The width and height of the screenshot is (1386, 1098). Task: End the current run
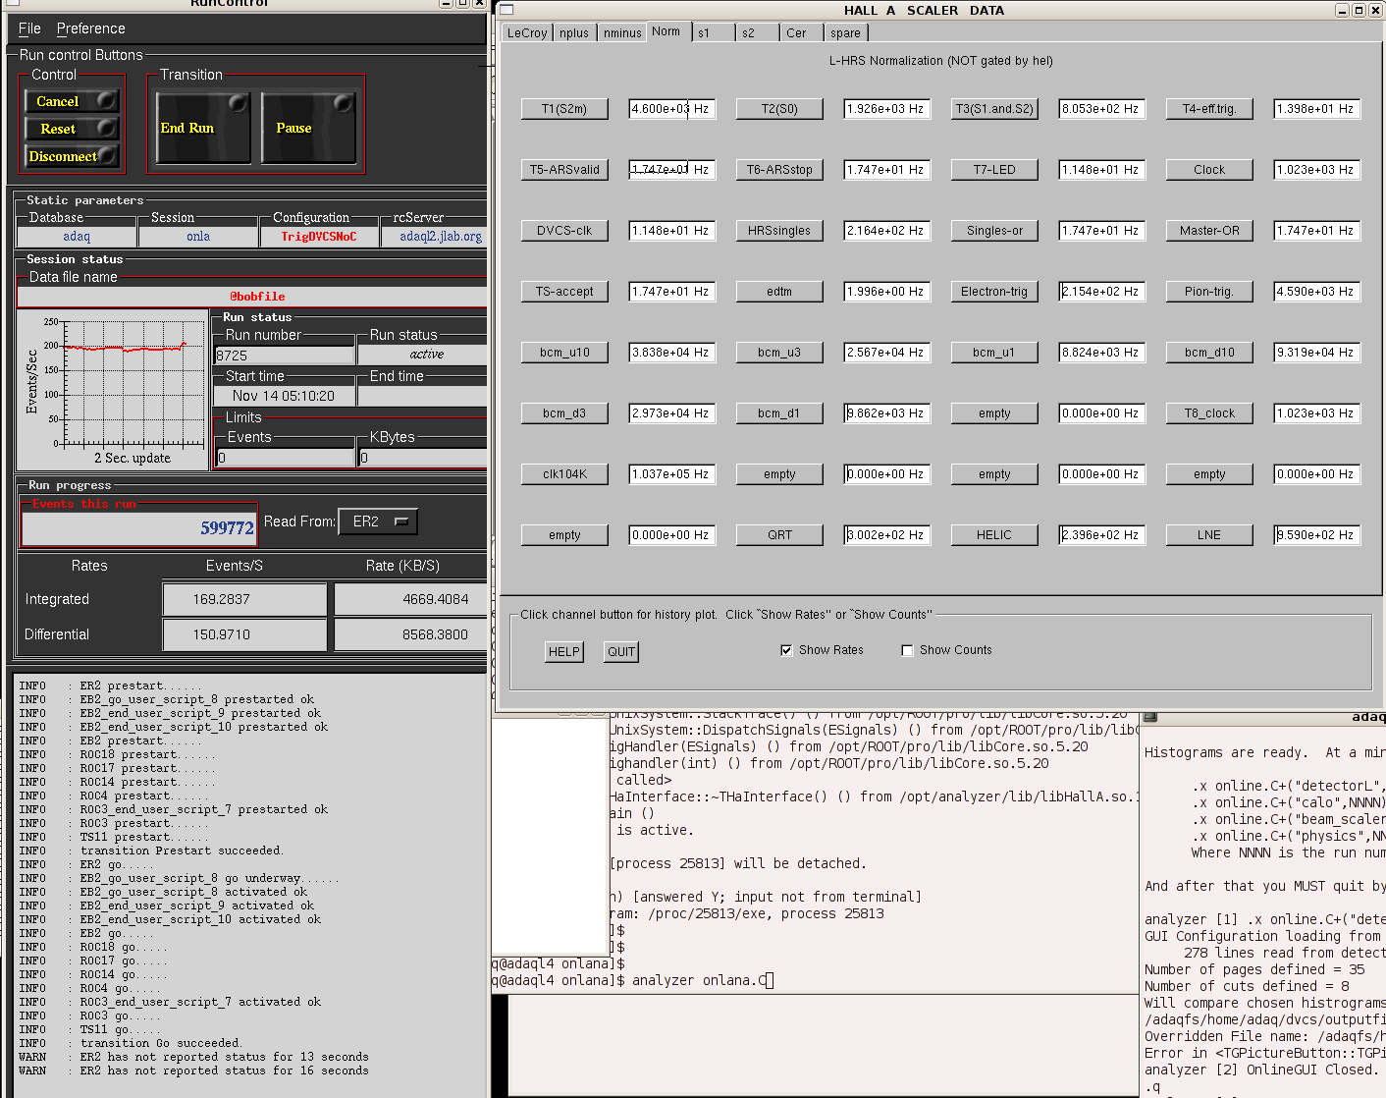pyautogui.click(x=203, y=128)
